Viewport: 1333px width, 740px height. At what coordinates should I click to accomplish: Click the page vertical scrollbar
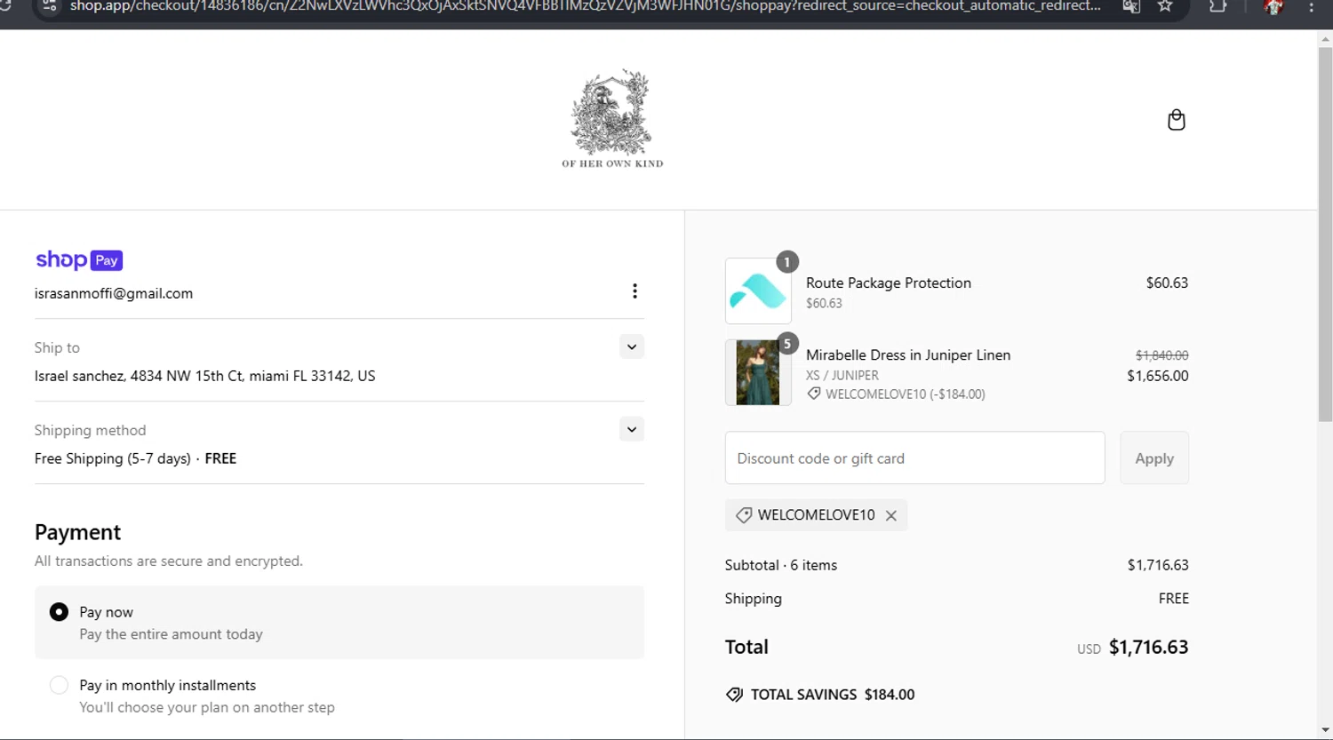click(x=1325, y=235)
